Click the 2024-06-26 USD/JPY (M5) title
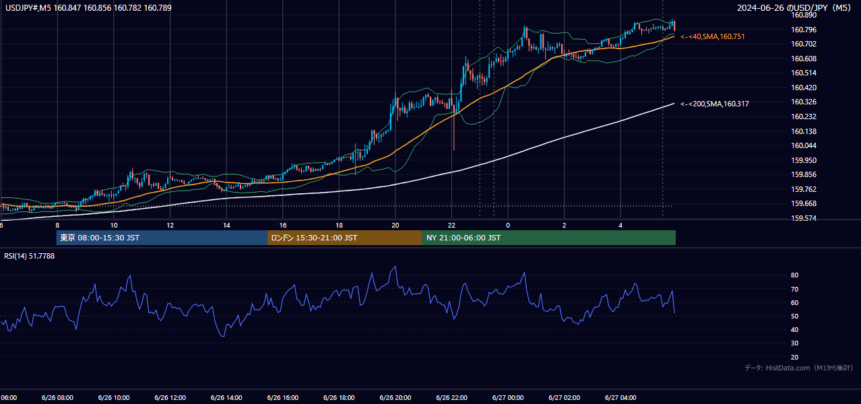Image resolution: width=861 pixels, height=404 pixels. (x=795, y=8)
